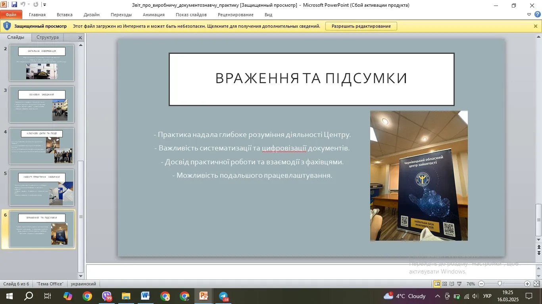This screenshot has width=542, height=304.
Task: Select slide 6 thumbnail Враження та підсумки
Action: click(x=42, y=229)
